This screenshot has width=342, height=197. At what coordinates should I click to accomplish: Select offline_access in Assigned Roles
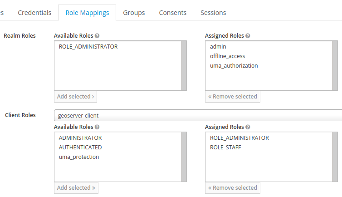click(227, 56)
